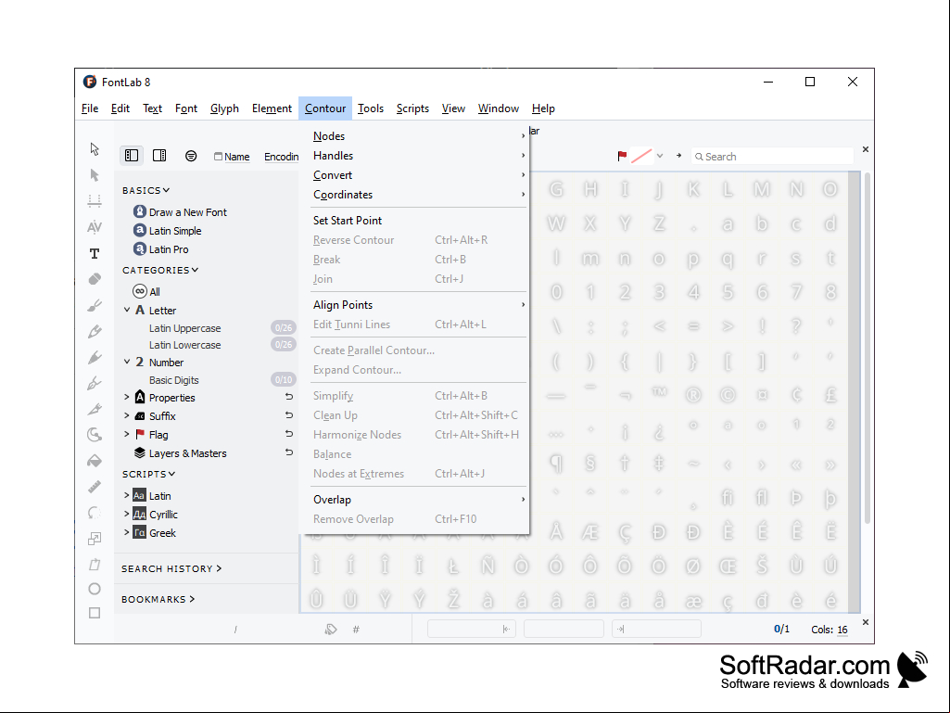Reset the Properties filter with its undo arrow
The image size is (950, 713).
[289, 397]
